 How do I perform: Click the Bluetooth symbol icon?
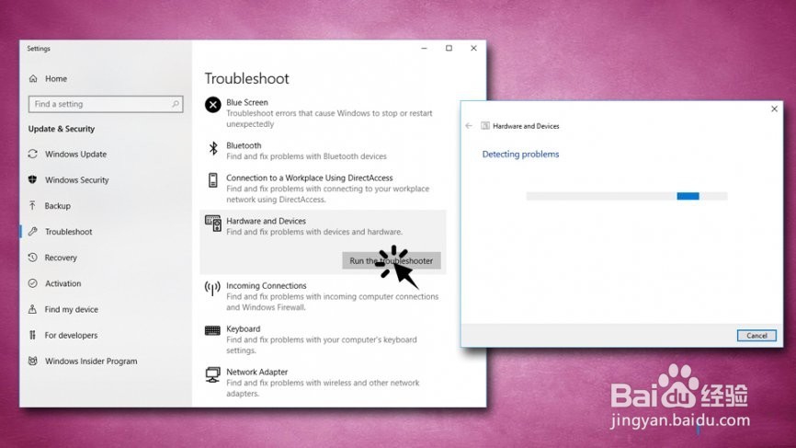click(x=213, y=148)
